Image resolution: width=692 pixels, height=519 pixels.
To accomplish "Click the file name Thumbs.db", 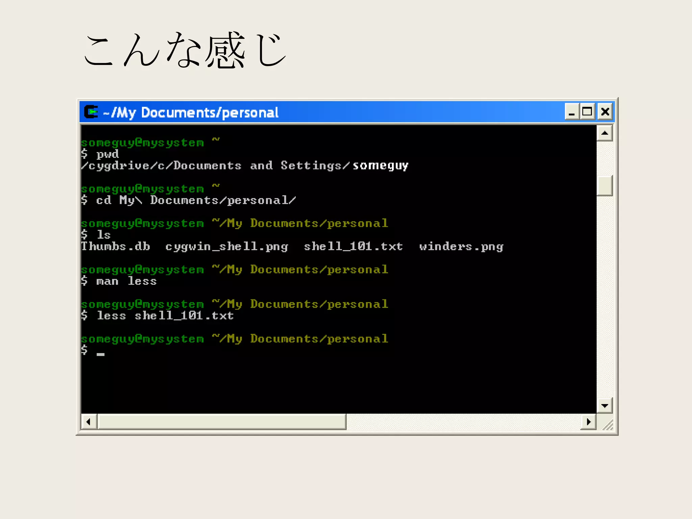I will (116, 246).
